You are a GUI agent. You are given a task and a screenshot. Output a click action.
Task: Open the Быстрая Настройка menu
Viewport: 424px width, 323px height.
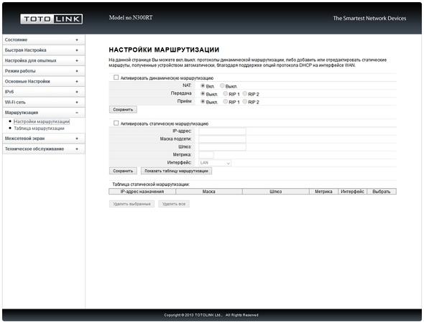point(44,50)
